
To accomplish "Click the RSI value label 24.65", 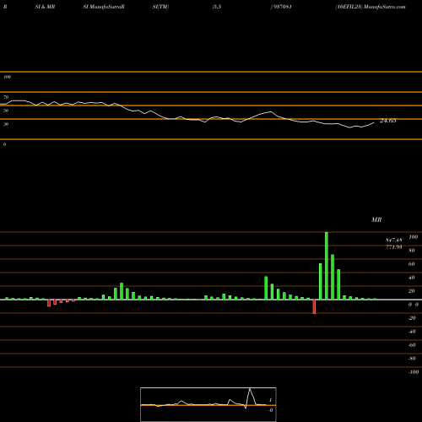I will [x=388, y=121].
